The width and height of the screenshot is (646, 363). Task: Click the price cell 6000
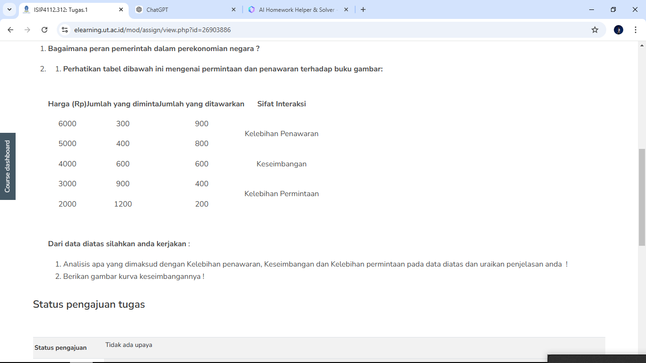point(67,124)
